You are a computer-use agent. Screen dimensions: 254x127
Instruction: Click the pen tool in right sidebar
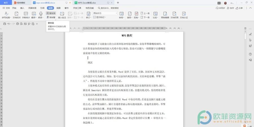[250, 34]
